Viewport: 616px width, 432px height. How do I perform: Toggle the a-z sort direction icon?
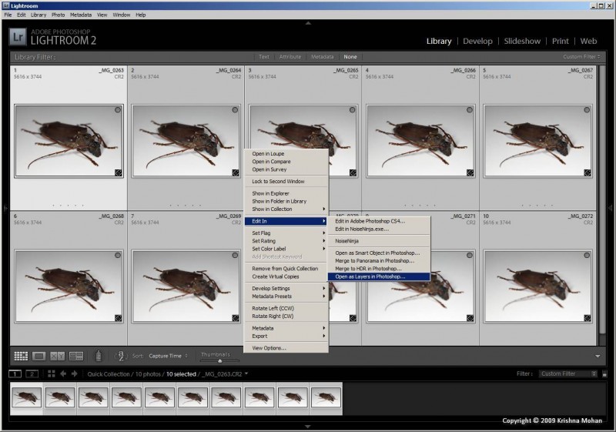pos(121,356)
